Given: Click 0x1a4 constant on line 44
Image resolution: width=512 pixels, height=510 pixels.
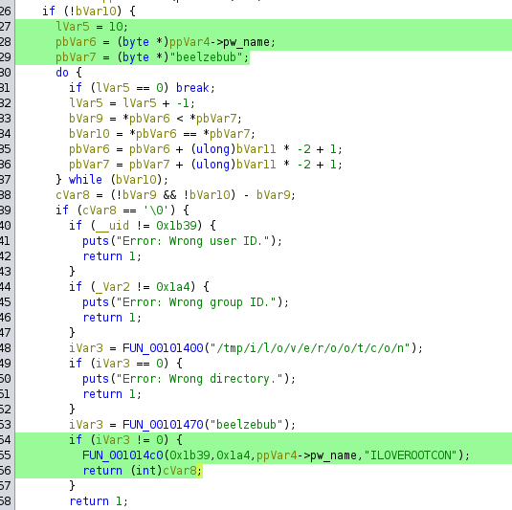Looking at the screenshot, I should [x=173, y=287].
